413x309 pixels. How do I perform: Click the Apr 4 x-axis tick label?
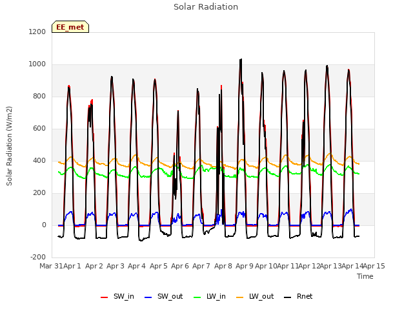(x=137, y=266)
